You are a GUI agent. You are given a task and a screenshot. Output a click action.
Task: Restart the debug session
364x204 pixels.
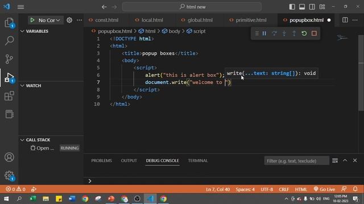(x=304, y=33)
